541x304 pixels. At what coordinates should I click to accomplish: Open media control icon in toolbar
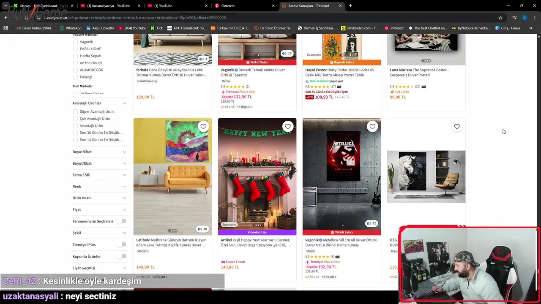[514, 18]
